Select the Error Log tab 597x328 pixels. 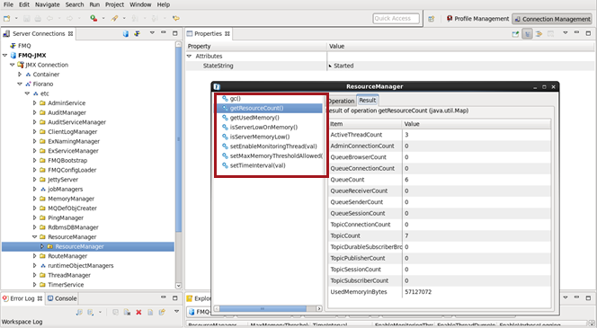coord(22,298)
